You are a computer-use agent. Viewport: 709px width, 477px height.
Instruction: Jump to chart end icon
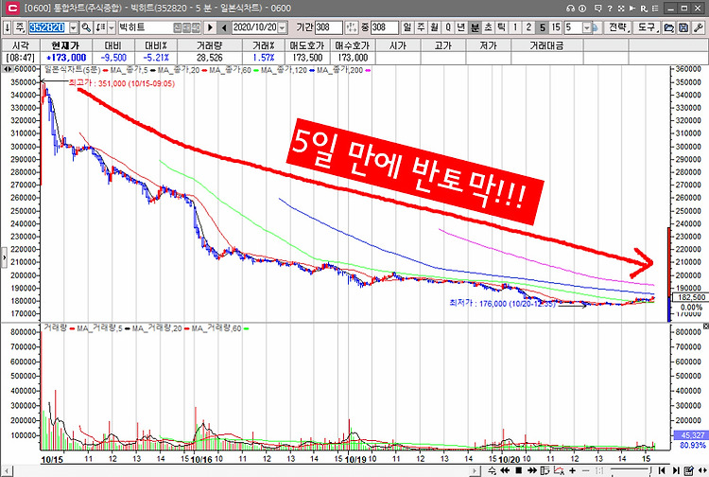pos(676,470)
